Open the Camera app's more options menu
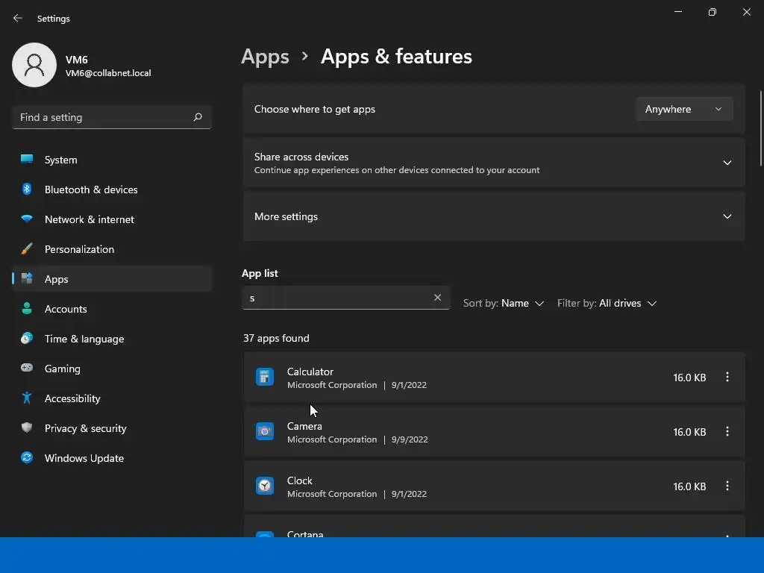Image resolution: width=764 pixels, height=573 pixels. coord(727,432)
